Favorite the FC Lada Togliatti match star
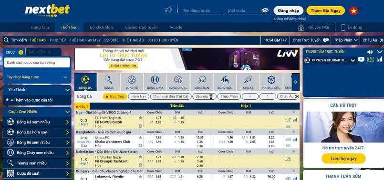 140,118
